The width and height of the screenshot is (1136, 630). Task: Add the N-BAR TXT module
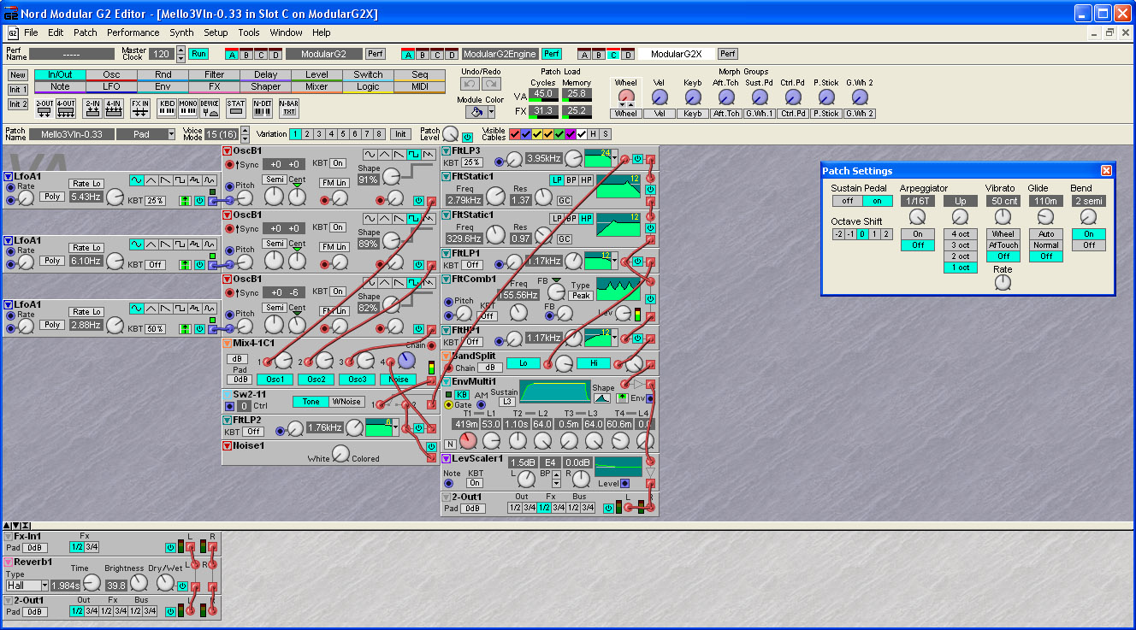point(289,108)
